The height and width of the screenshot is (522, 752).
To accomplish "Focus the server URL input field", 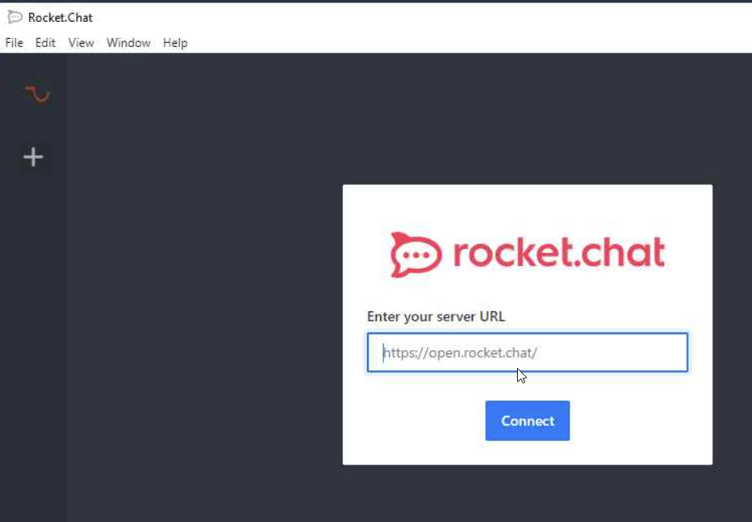I will tap(528, 352).
